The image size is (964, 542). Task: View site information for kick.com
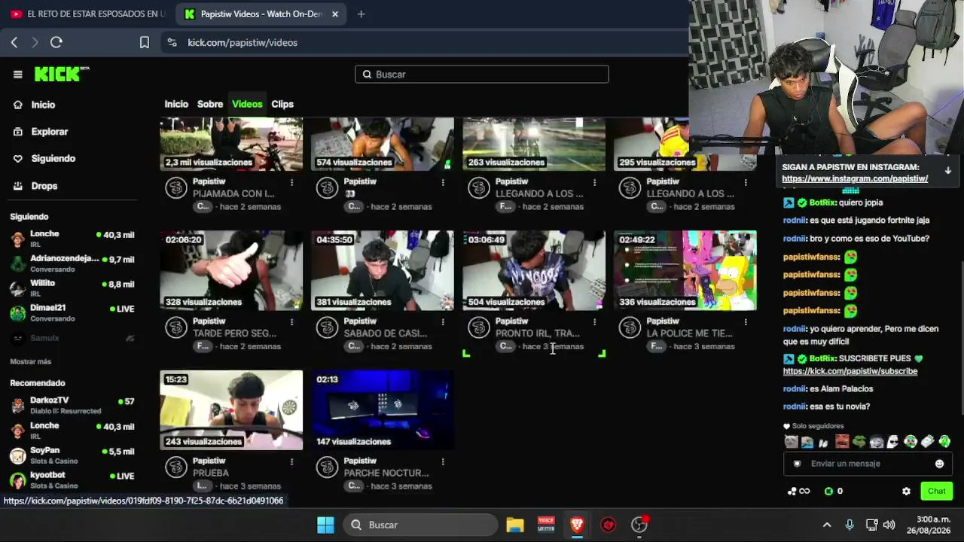coord(172,42)
